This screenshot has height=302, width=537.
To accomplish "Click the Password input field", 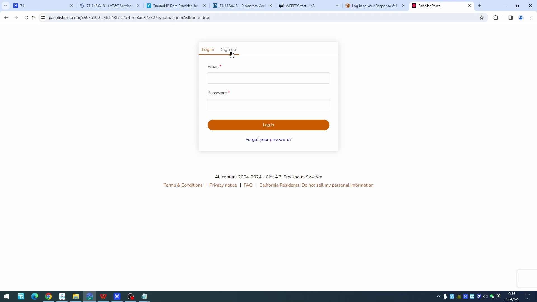I will (x=268, y=104).
